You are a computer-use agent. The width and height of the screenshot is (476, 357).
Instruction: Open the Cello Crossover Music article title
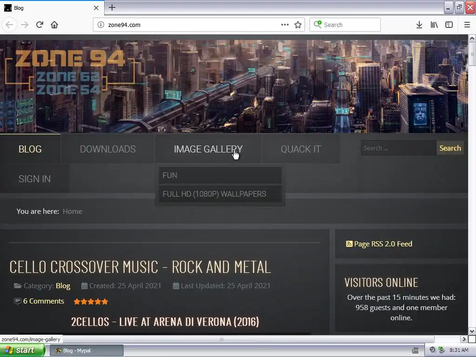(x=140, y=267)
